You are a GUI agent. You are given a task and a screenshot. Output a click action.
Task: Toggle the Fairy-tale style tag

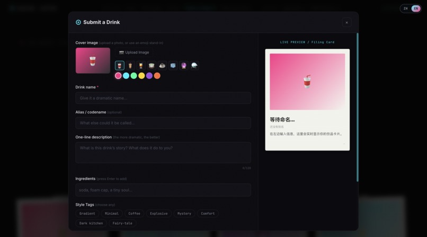[122, 223]
